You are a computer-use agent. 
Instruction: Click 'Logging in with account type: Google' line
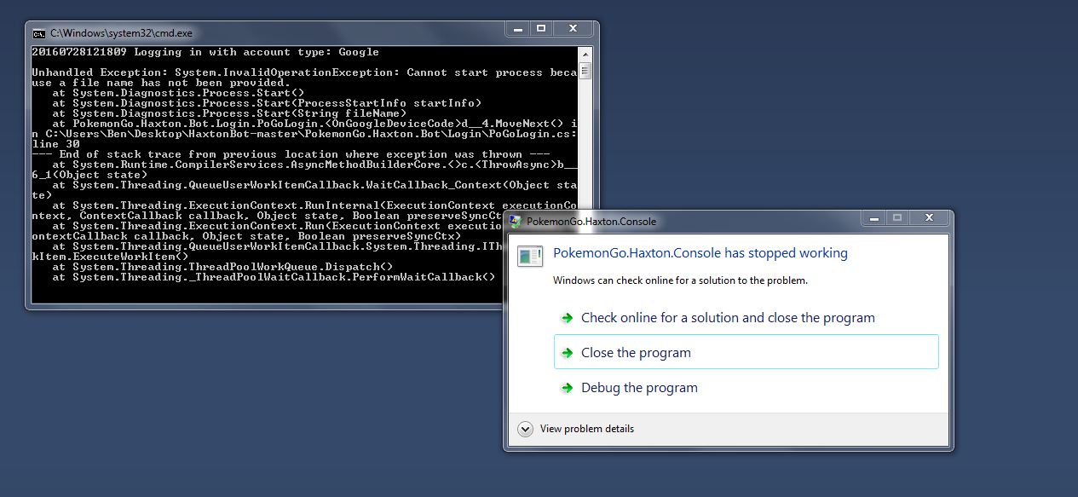coord(205,52)
